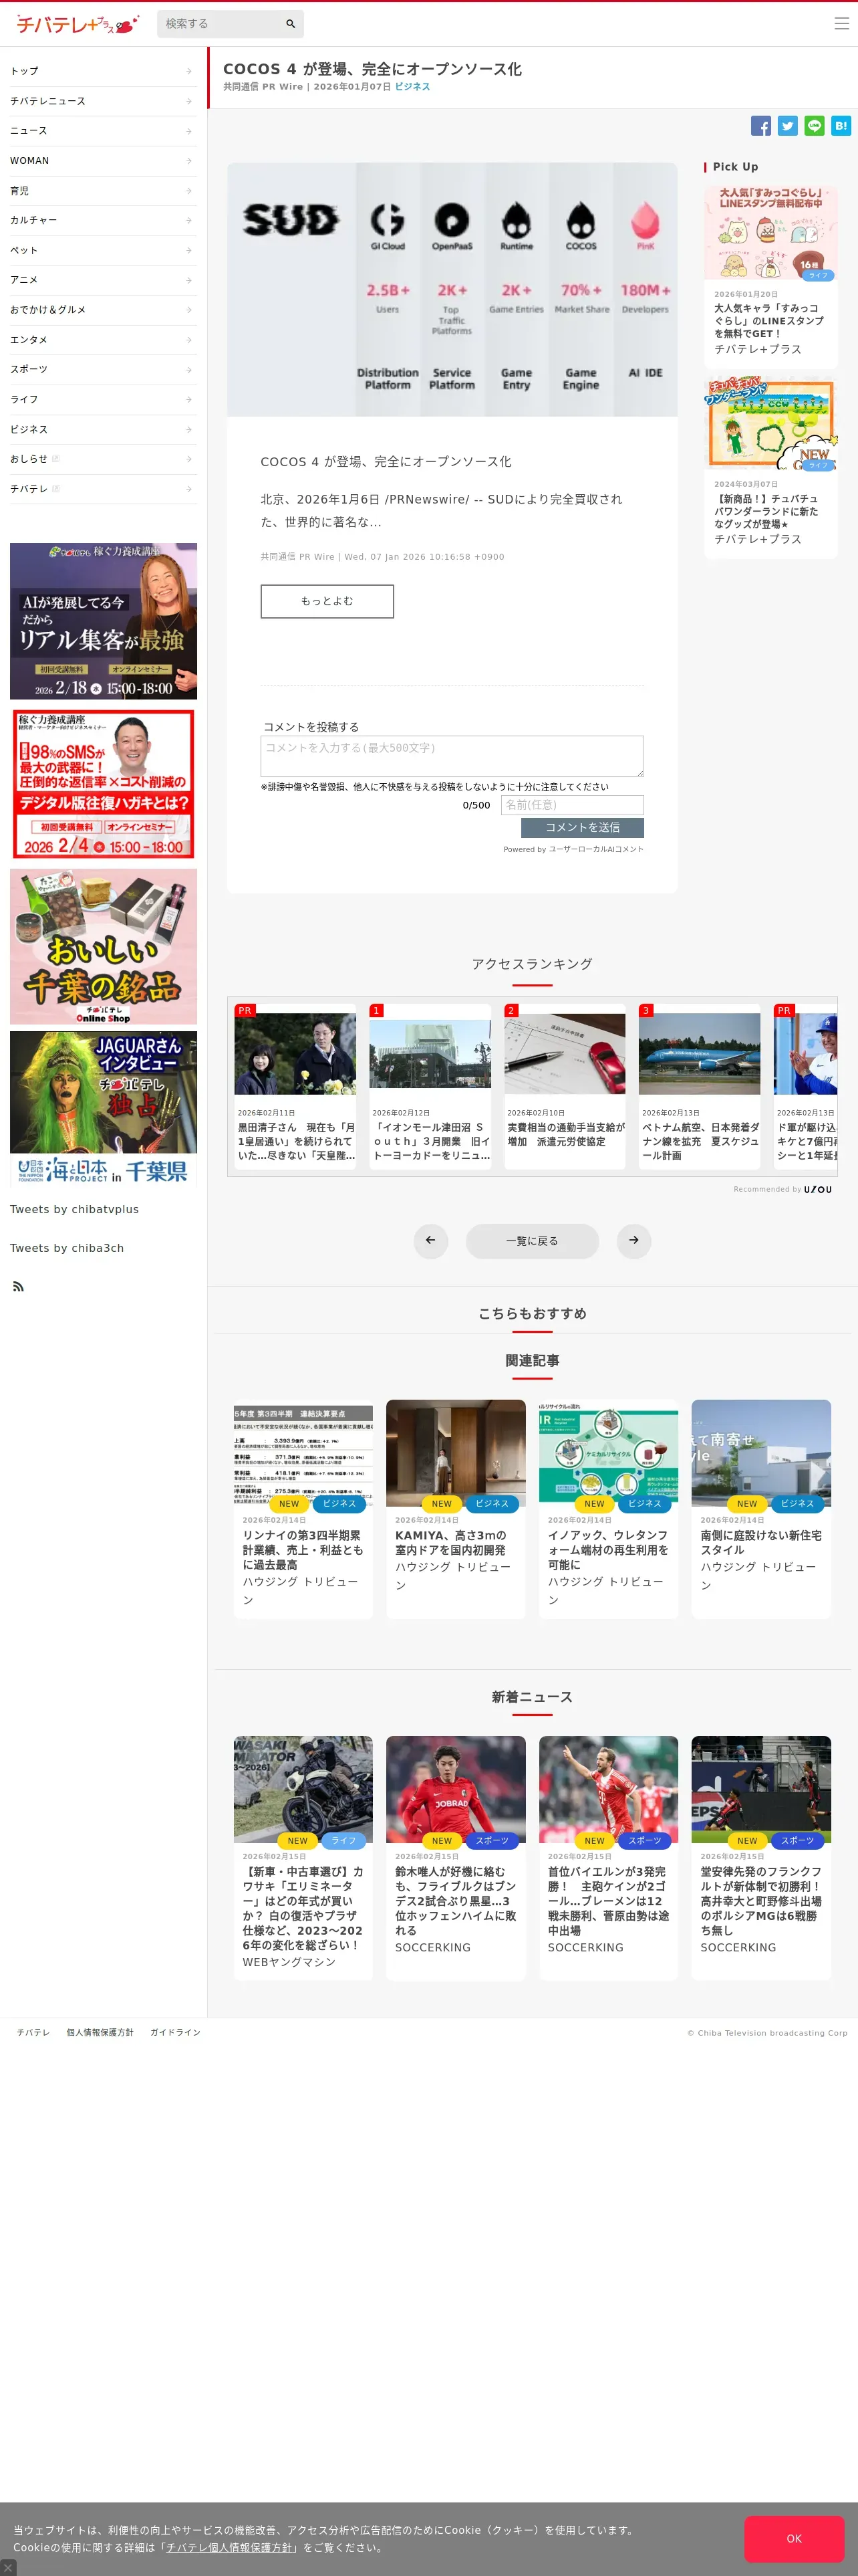The image size is (858, 2576).
Task: Open 鈴木唯人 フライブルク news article
Action: (x=456, y=1858)
